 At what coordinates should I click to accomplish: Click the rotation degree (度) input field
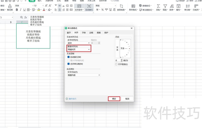tap(118, 61)
